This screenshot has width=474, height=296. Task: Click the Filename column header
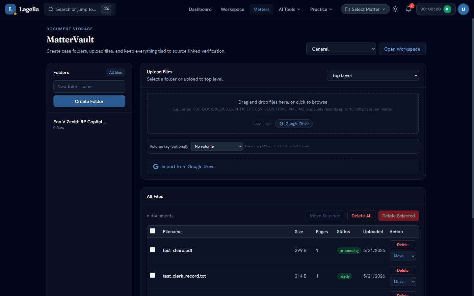172,232
